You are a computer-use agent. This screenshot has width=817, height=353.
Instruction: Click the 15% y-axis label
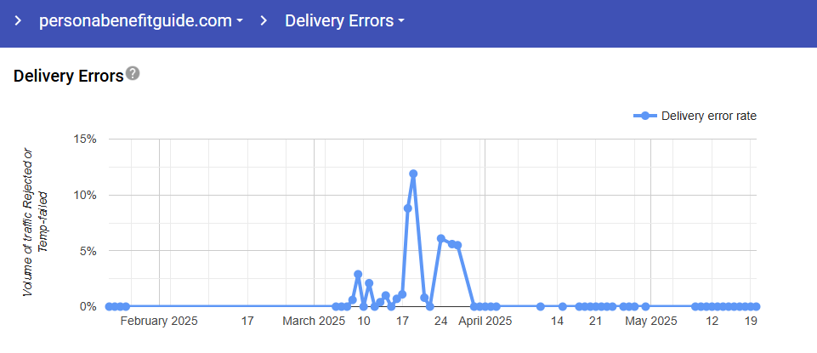pyautogui.click(x=87, y=139)
